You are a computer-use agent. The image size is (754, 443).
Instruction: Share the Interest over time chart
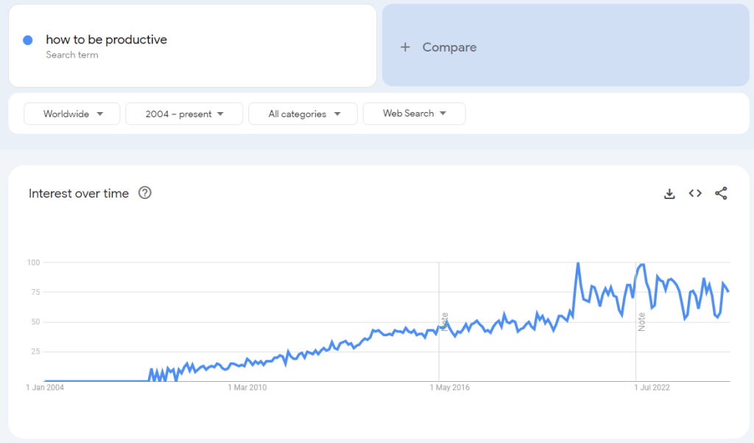coord(721,194)
